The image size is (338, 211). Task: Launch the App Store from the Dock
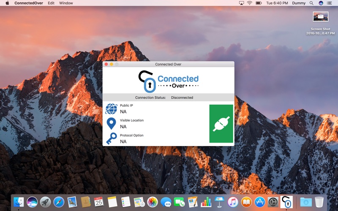coord(260,202)
